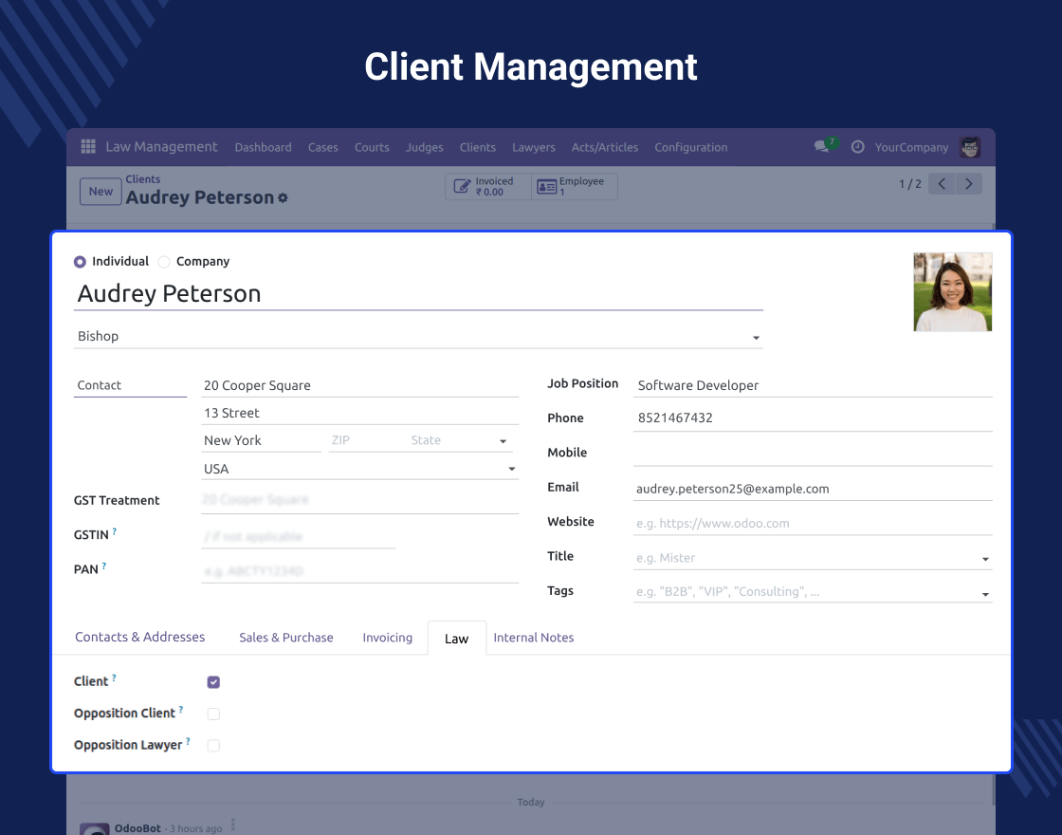This screenshot has height=835, width=1062.
Task: Go to previous record arrow
Action: [x=942, y=184]
